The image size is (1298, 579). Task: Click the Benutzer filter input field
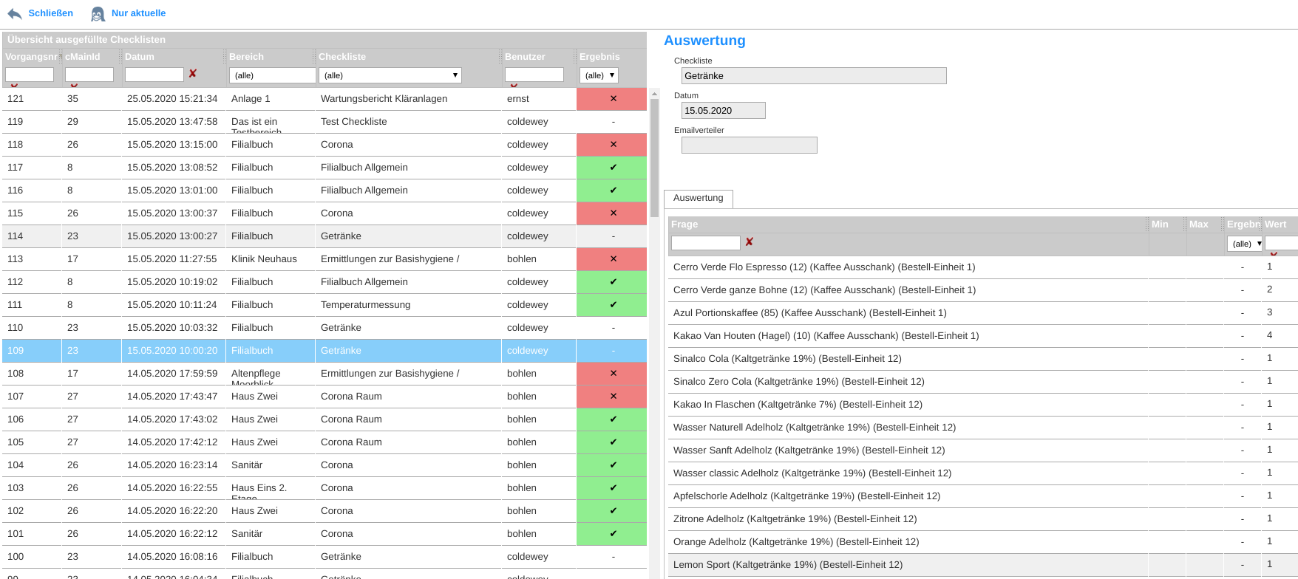pyautogui.click(x=534, y=75)
